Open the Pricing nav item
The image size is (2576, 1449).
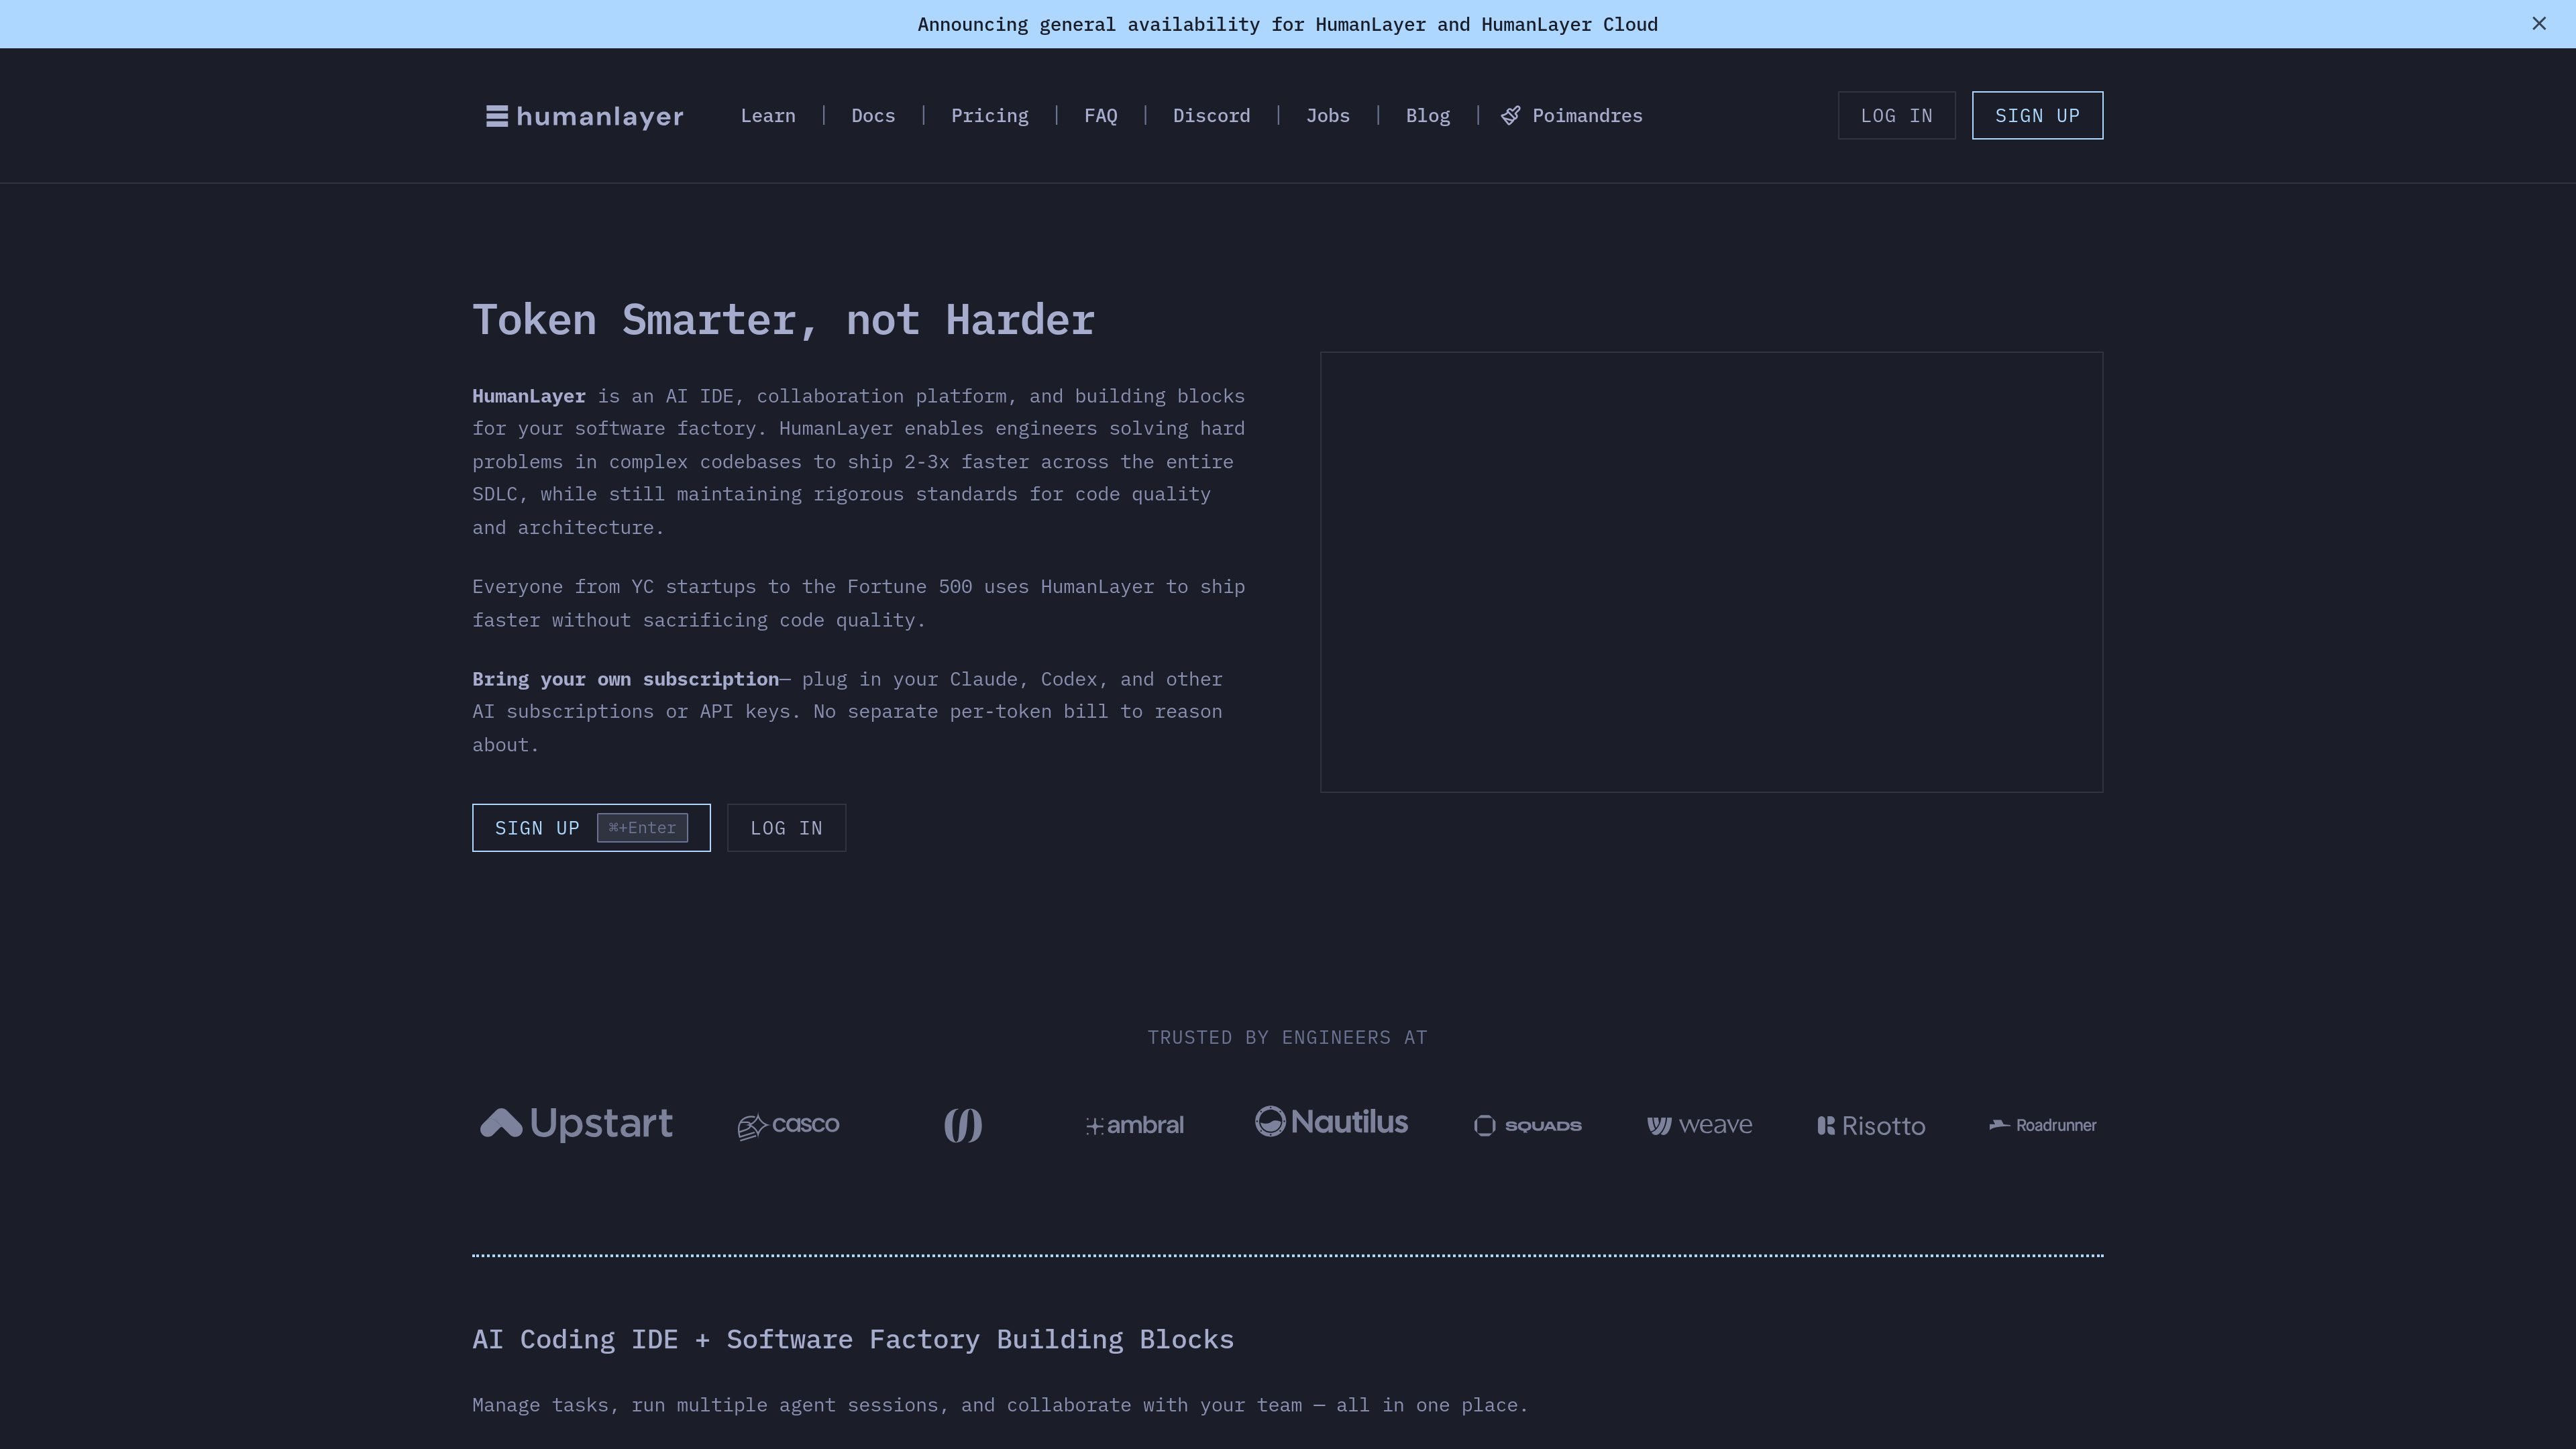tap(989, 116)
